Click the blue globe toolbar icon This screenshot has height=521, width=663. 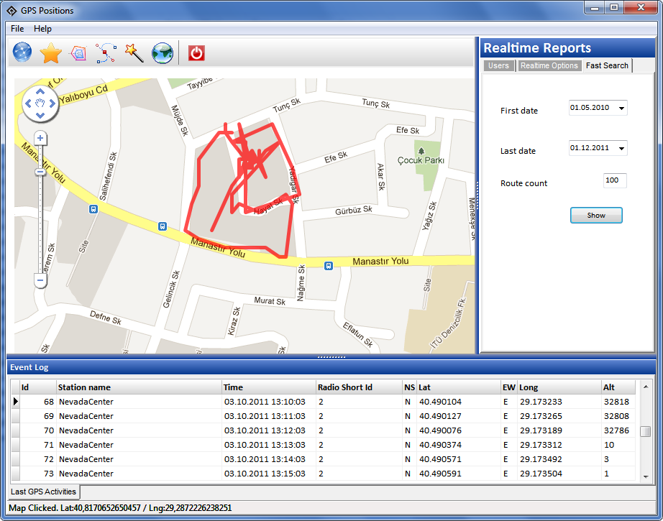pyautogui.click(x=22, y=52)
